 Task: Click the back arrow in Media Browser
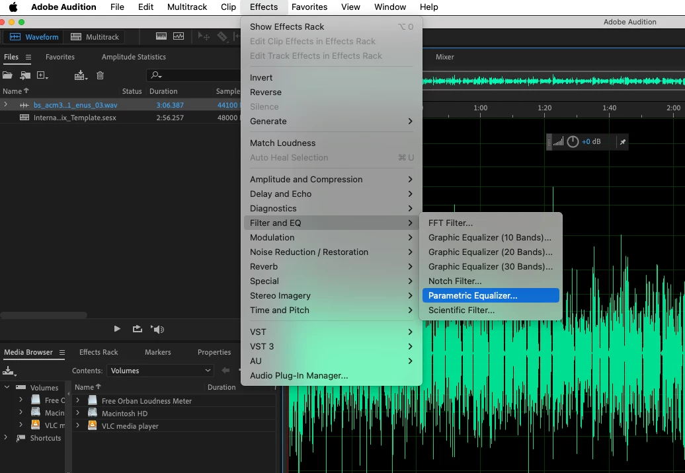tap(225, 371)
